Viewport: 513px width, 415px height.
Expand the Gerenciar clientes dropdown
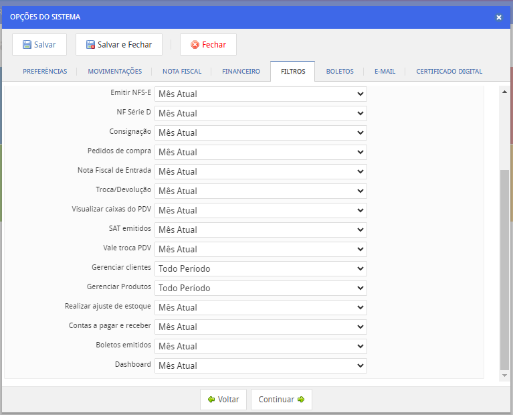[260, 268]
